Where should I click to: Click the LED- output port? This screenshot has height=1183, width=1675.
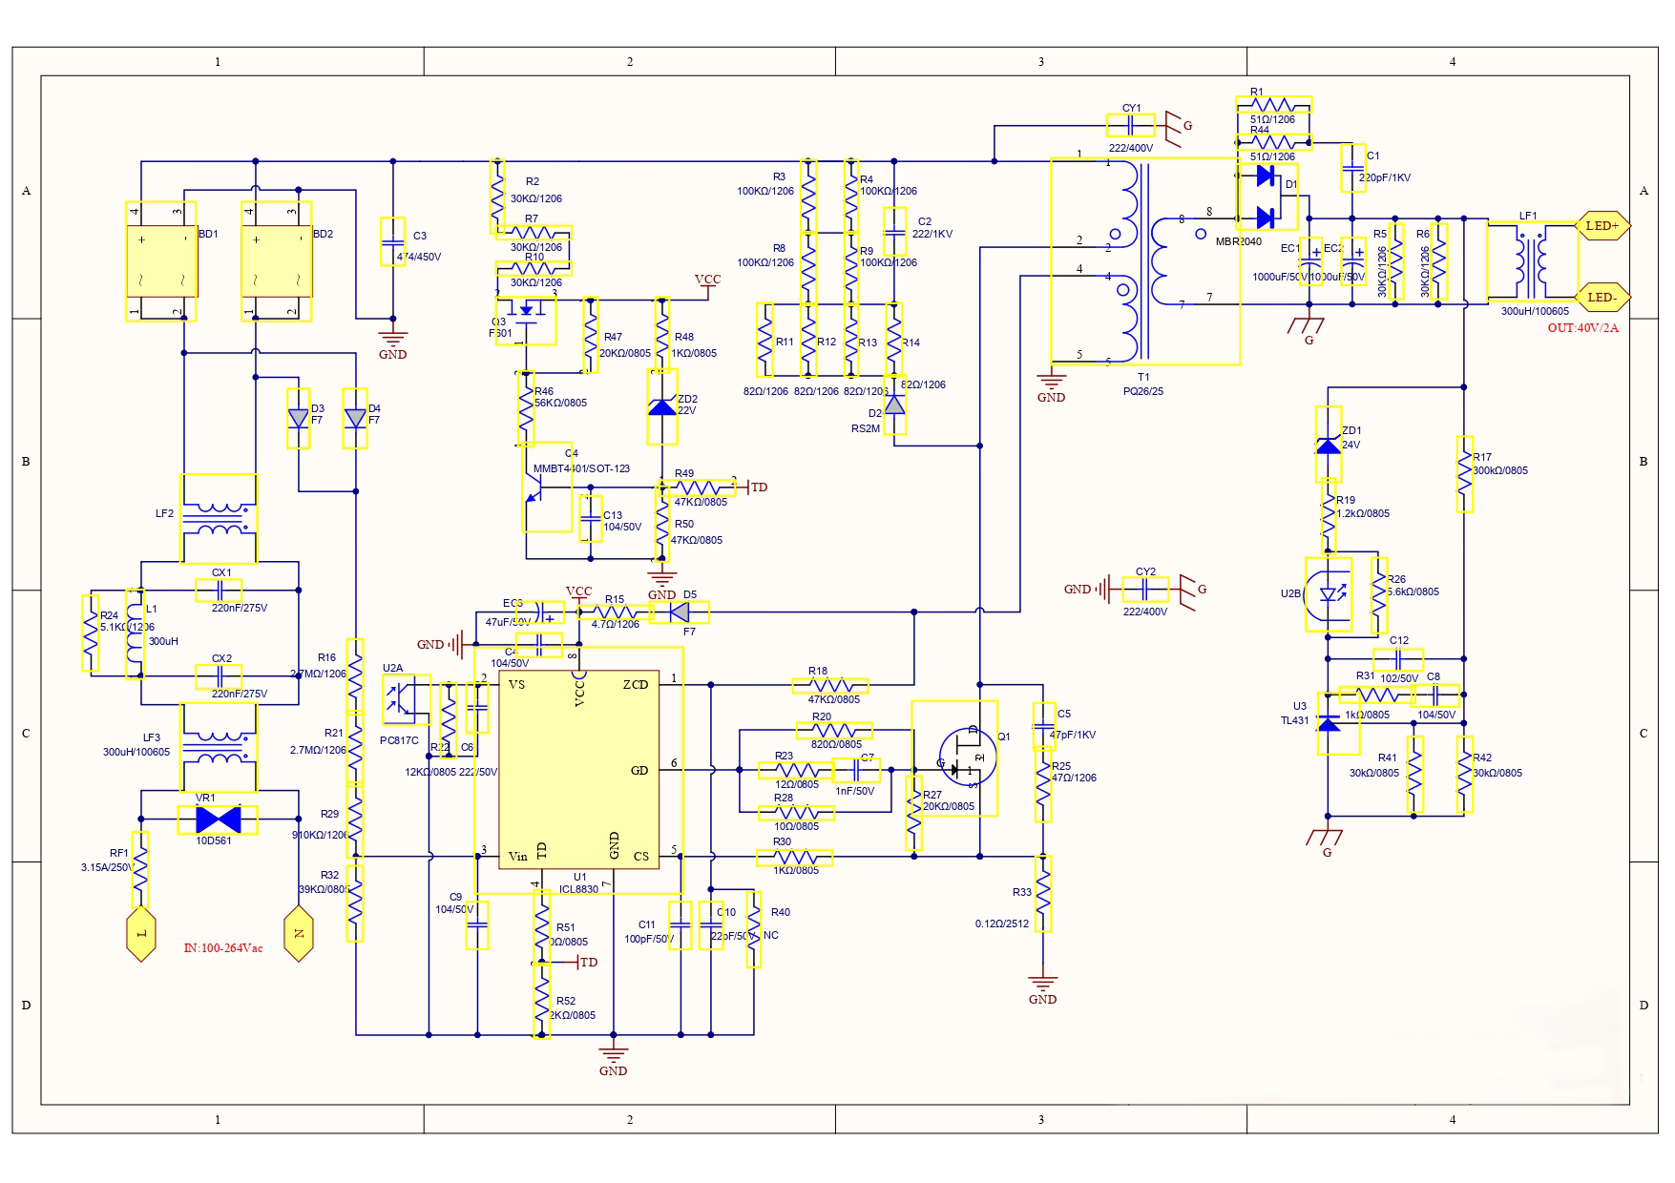point(1602,297)
